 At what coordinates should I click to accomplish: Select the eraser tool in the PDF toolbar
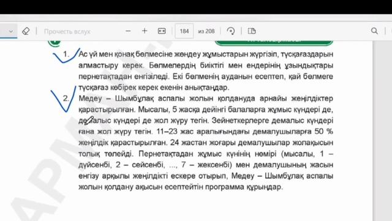point(26,31)
